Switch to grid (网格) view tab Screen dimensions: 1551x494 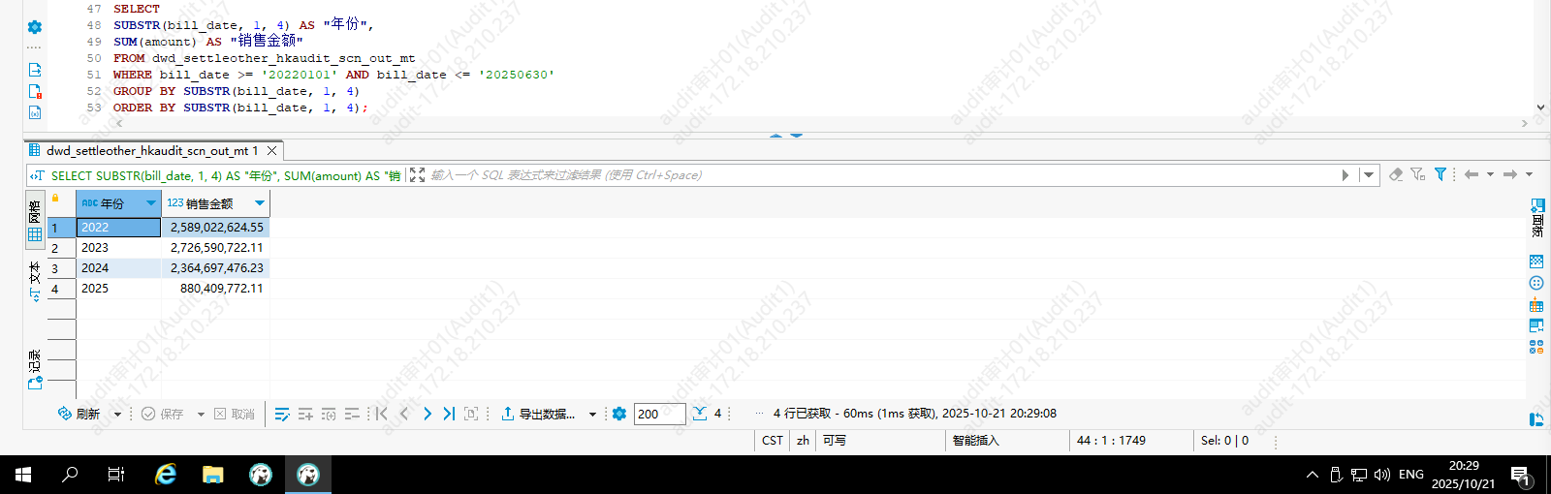(x=35, y=221)
